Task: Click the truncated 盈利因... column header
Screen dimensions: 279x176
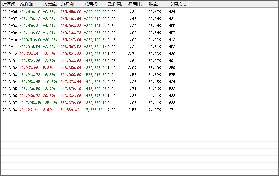Action: [116, 4]
